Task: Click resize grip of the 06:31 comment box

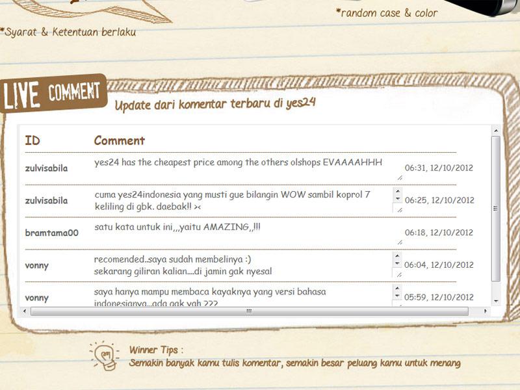Action: click(399, 177)
